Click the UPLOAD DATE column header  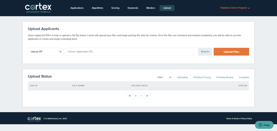(x=139, y=85)
